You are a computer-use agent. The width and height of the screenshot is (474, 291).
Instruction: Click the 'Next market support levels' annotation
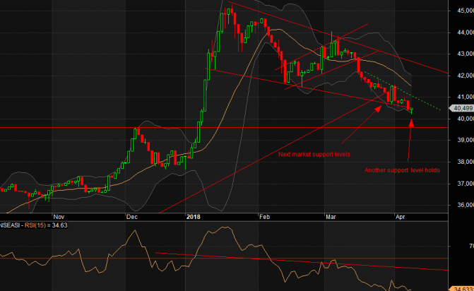314,153
